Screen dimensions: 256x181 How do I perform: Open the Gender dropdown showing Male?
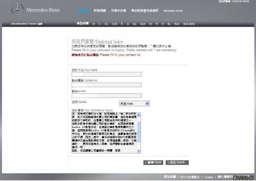pos(134,103)
